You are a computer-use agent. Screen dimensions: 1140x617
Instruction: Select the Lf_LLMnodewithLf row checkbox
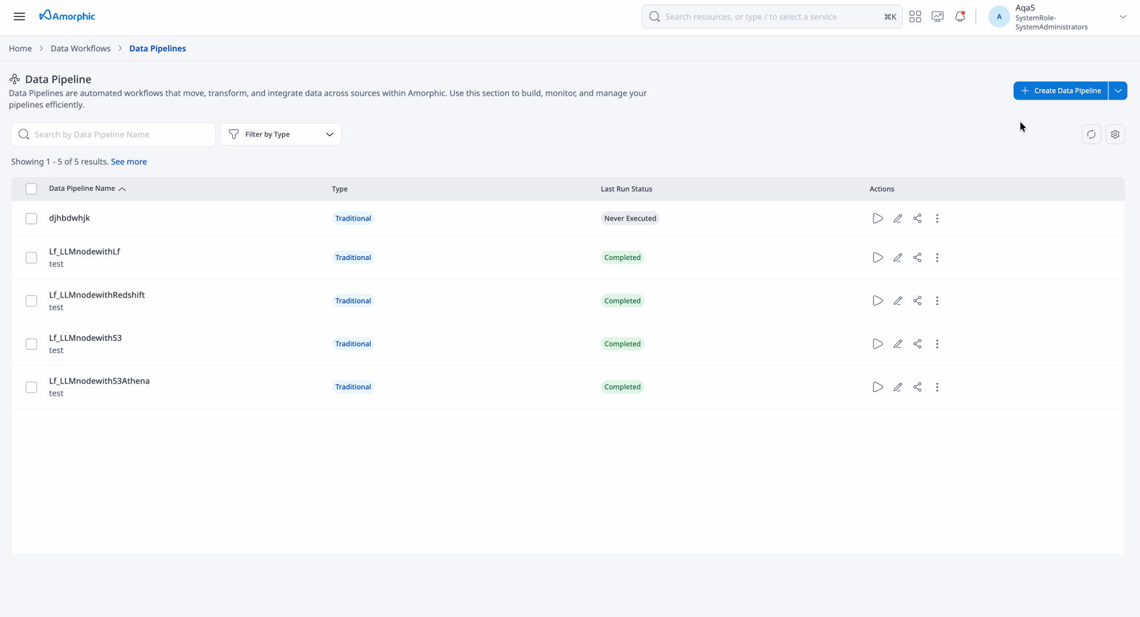point(31,257)
